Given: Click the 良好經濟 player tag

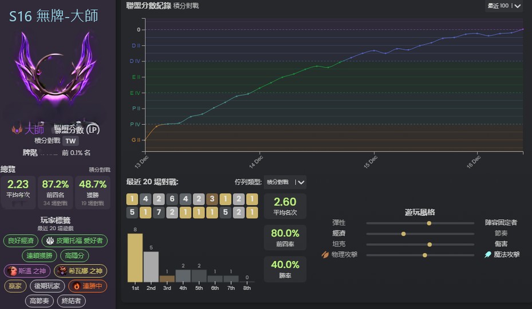Looking at the screenshot, I should click(x=22, y=241).
